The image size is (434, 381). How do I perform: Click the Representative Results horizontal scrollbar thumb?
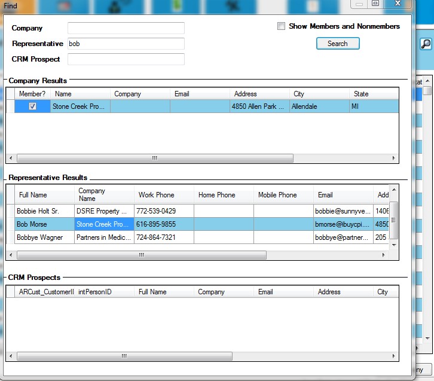[142, 255]
